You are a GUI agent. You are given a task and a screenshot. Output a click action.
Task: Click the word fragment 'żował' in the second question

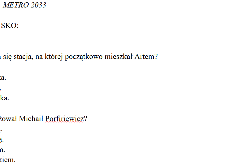click(8, 119)
